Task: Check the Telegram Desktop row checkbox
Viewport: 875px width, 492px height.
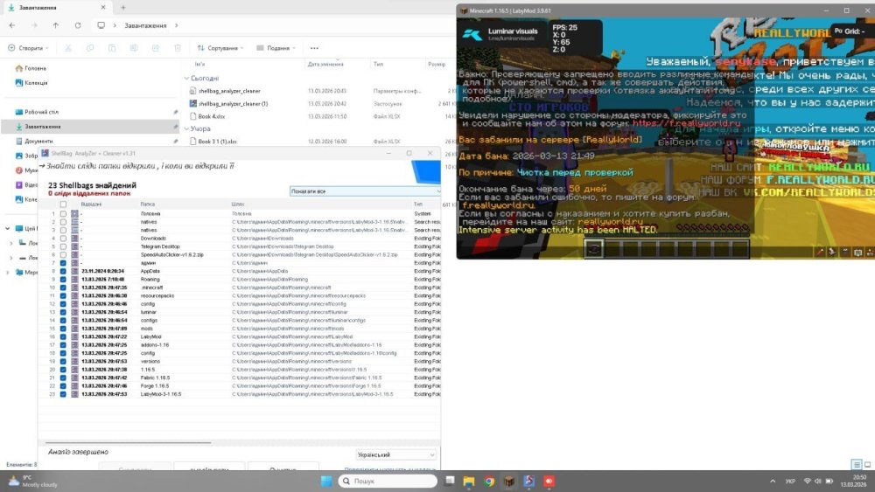Action: 63,246
